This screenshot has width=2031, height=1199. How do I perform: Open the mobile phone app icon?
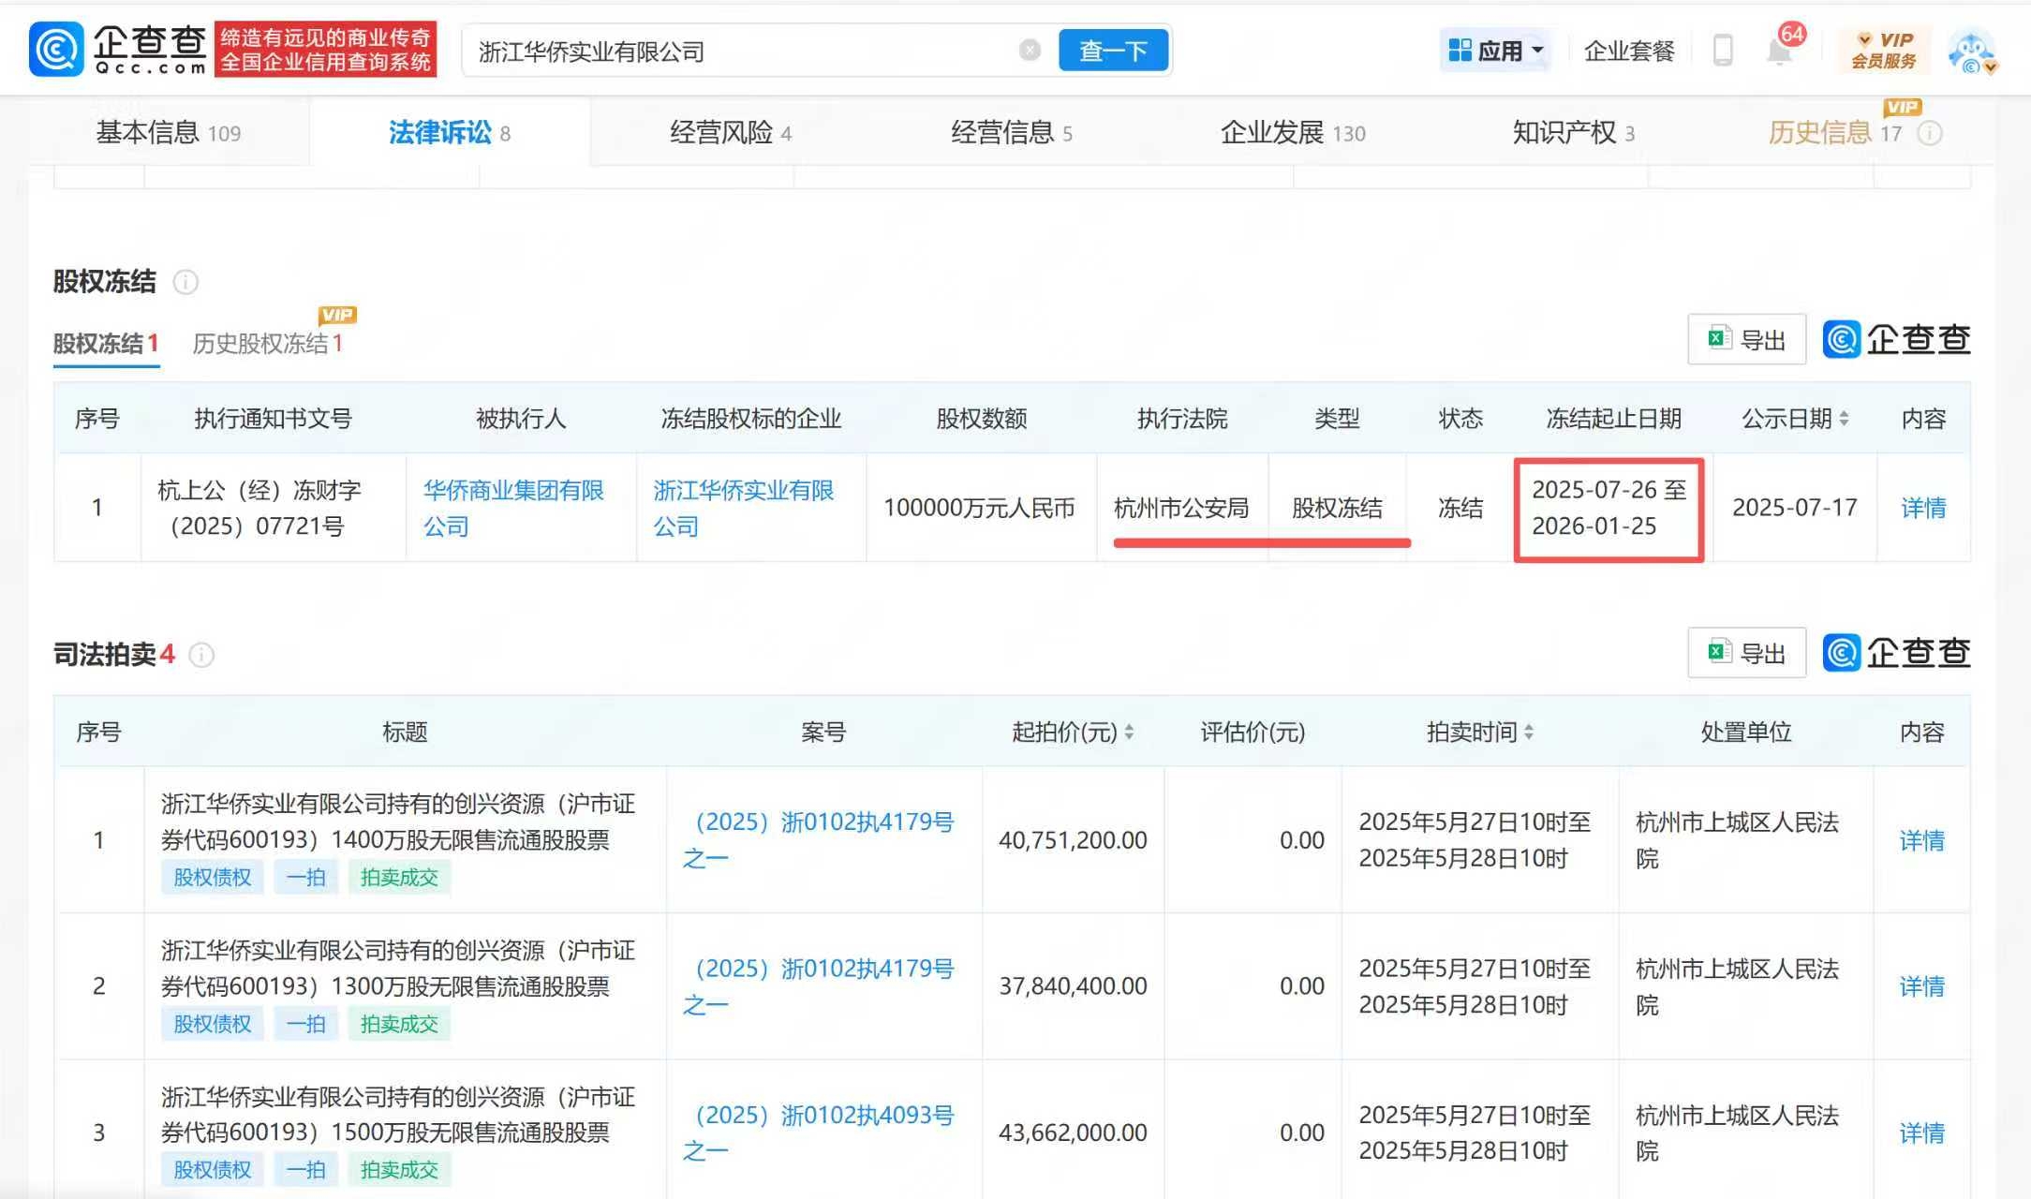[x=1722, y=51]
